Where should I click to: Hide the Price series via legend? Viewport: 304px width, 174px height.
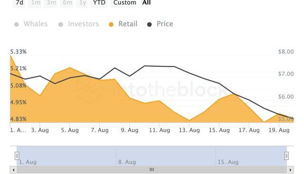(x=160, y=24)
